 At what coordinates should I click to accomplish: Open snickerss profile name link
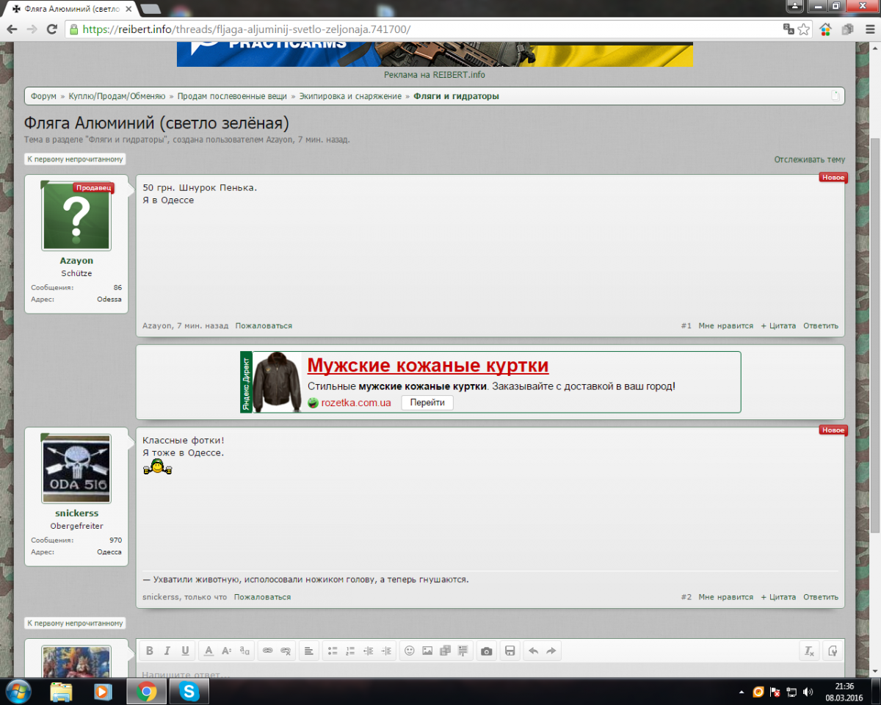(x=77, y=513)
